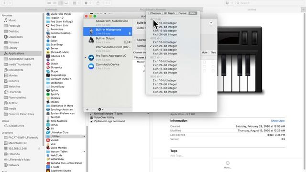Open the gear actions dropdown in Audio Devices
This screenshot has width=306, height=172.
pyautogui.click(x=100, y=109)
